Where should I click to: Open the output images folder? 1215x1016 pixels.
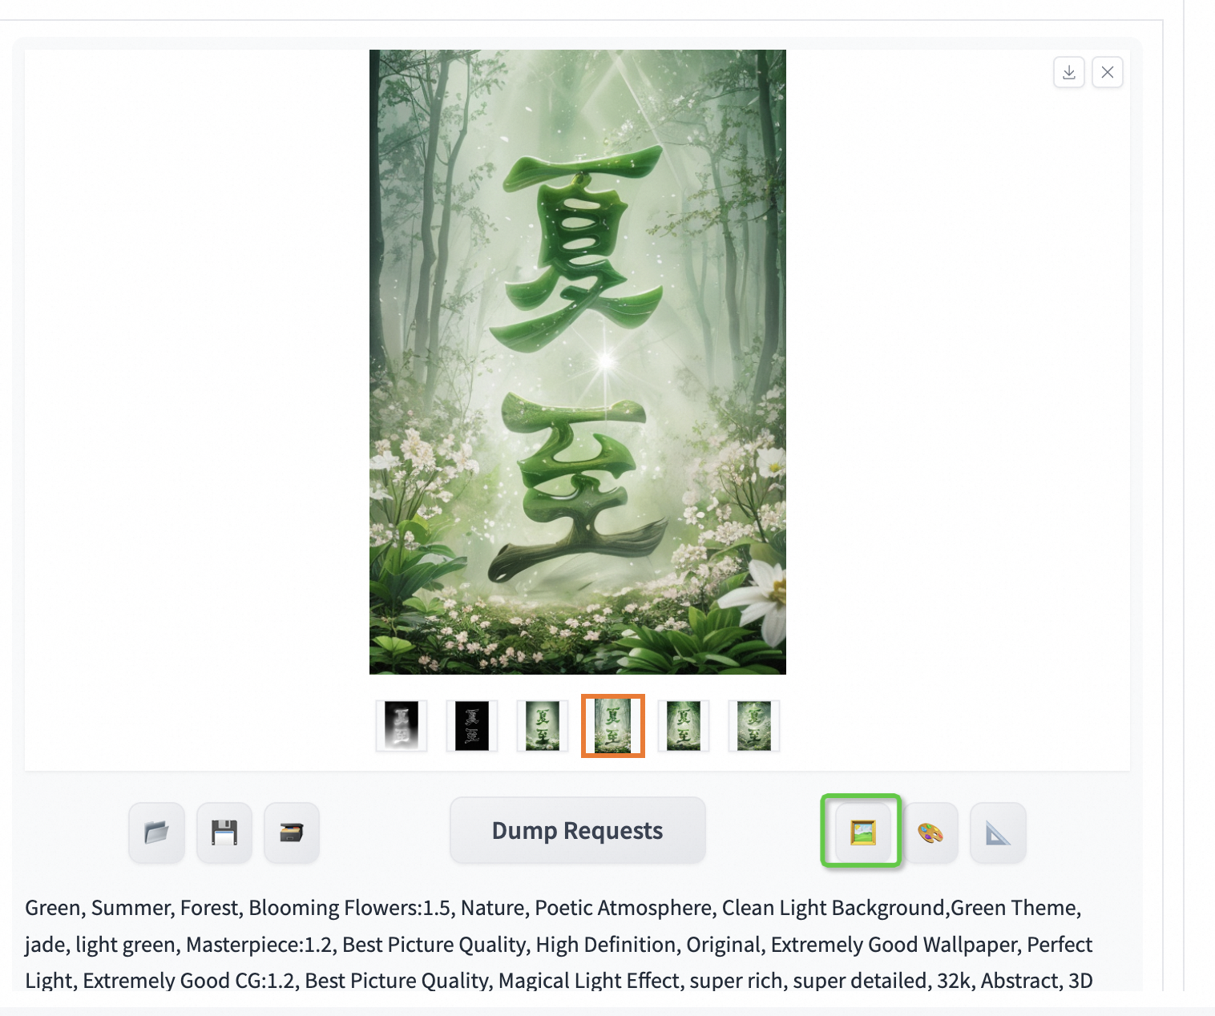tap(157, 833)
